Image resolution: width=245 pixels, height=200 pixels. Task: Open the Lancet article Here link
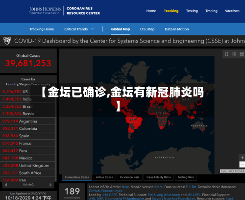point(125,187)
